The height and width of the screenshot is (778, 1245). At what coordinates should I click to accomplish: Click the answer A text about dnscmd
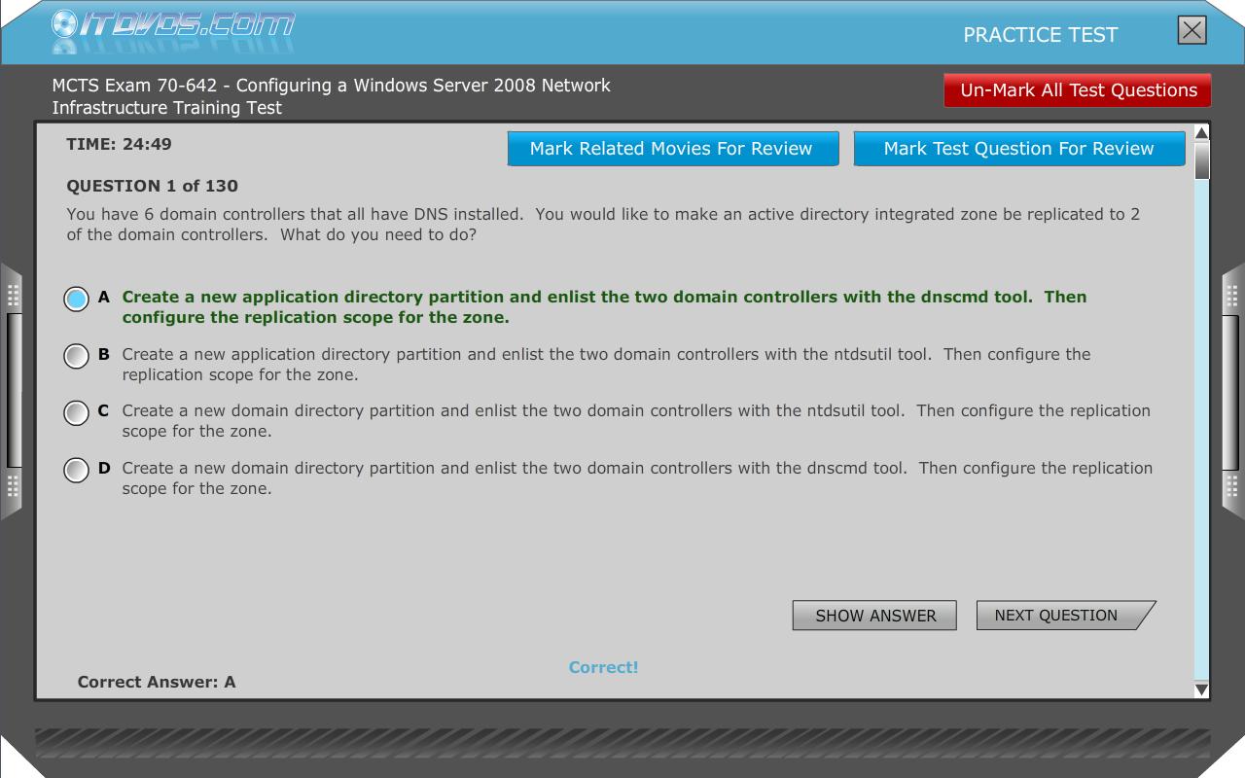click(604, 307)
